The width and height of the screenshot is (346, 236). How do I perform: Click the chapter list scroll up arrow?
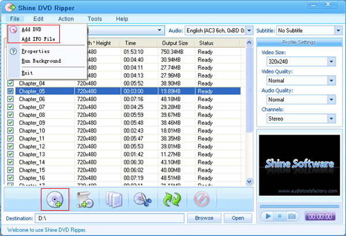[249, 43]
